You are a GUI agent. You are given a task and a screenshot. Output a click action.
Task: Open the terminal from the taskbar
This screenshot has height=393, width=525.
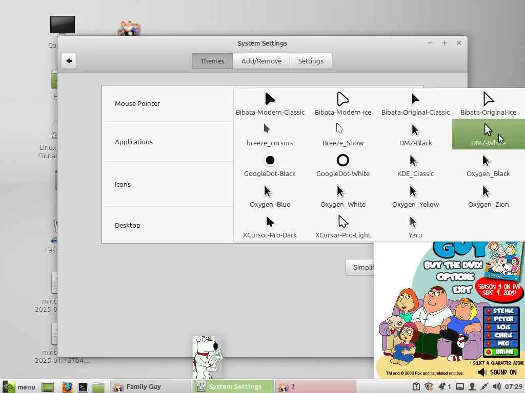pyautogui.click(x=83, y=387)
